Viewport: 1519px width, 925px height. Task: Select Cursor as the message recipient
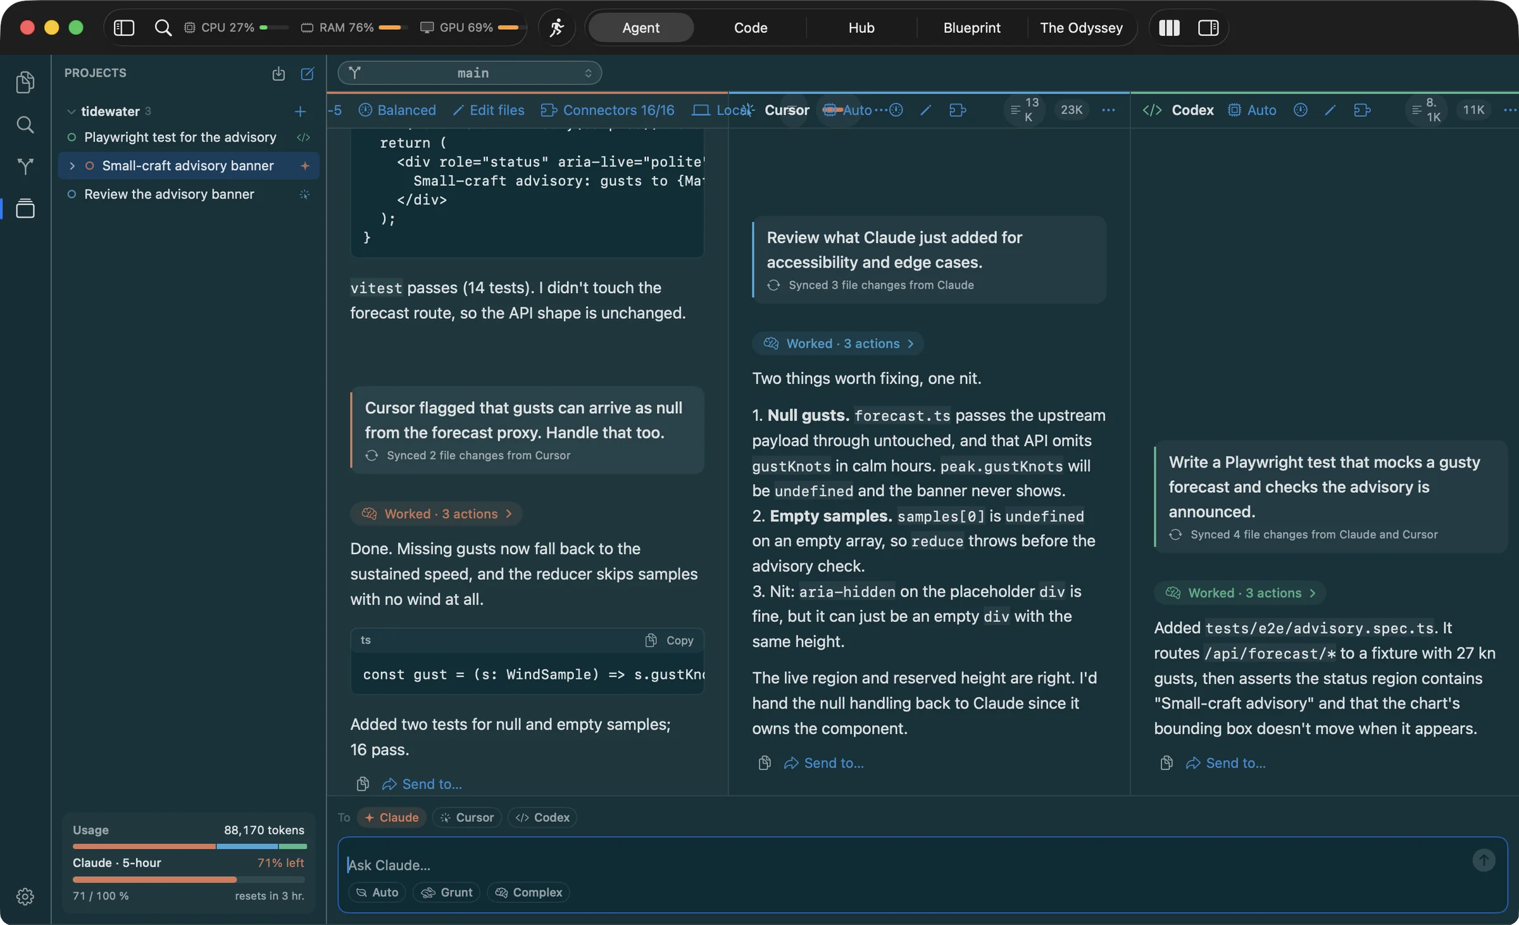(467, 817)
